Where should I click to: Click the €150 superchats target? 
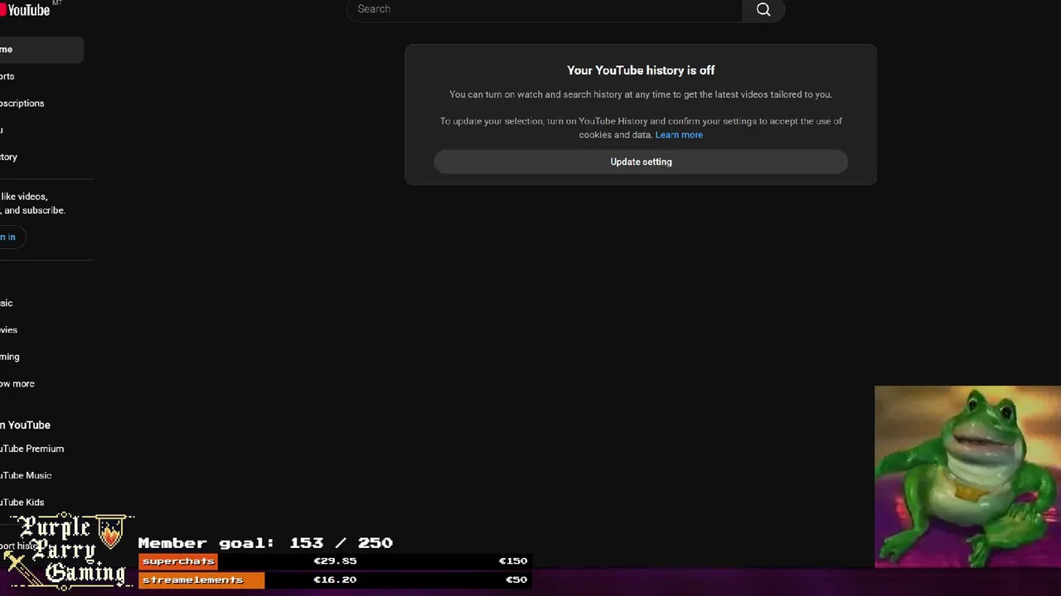tap(512, 561)
